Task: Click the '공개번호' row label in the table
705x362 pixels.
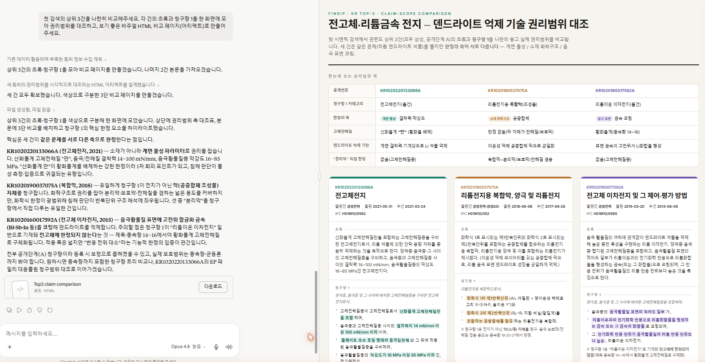Action: coord(341,90)
